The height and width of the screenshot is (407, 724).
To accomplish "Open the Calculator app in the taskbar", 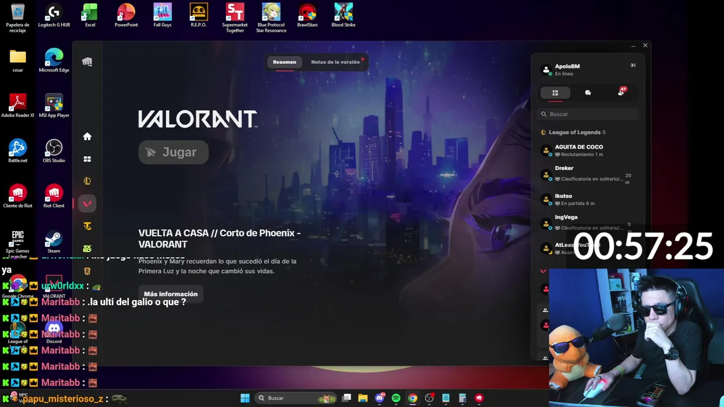I will [x=462, y=398].
